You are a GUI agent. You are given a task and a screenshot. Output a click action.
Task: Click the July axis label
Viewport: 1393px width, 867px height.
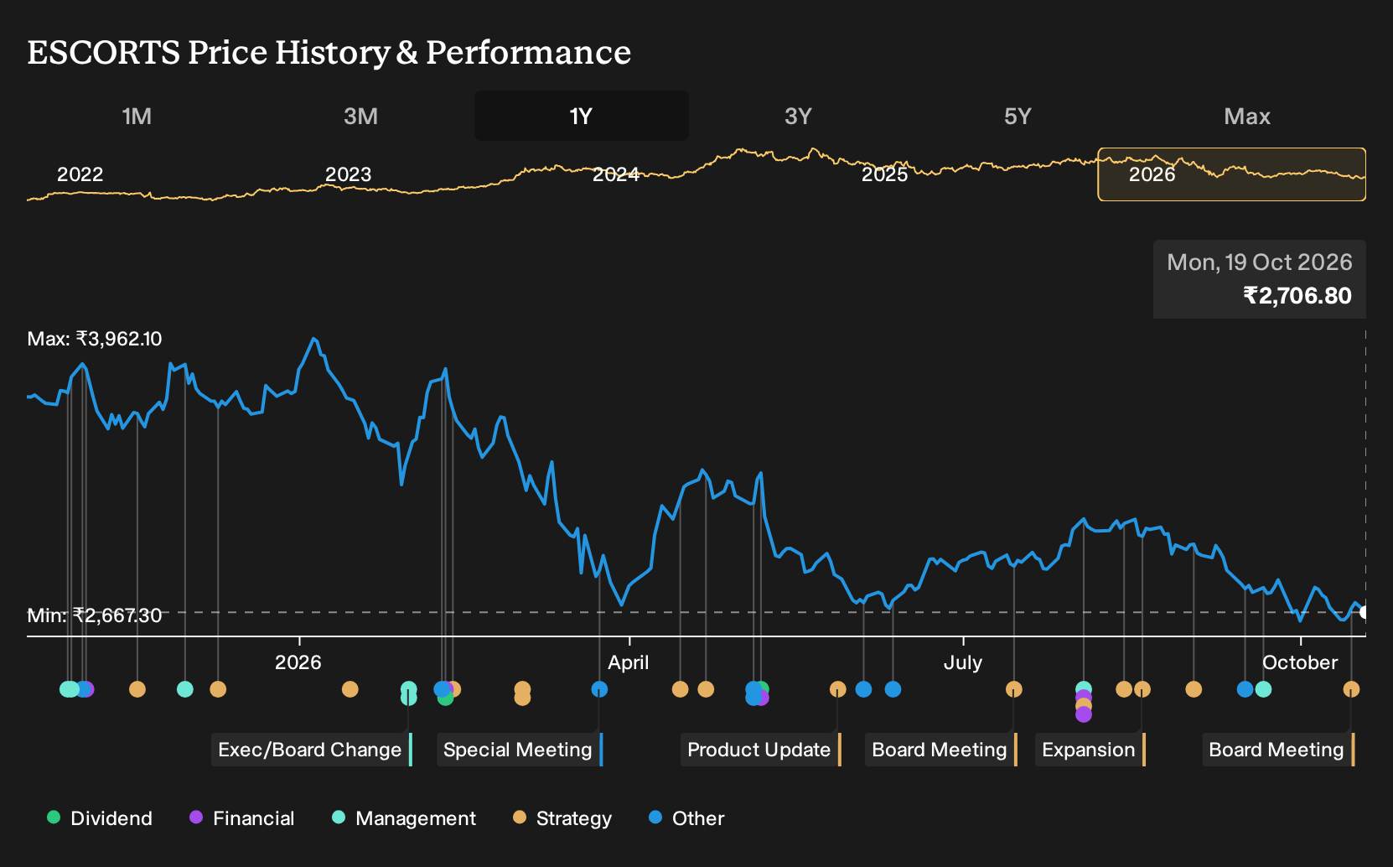(963, 662)
